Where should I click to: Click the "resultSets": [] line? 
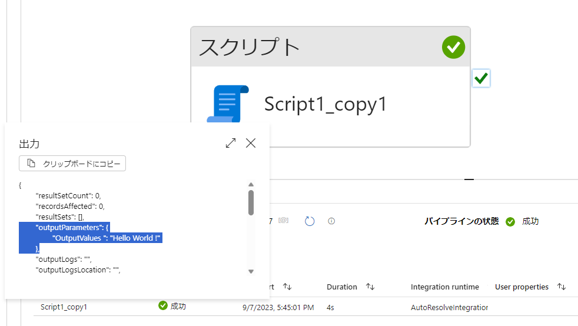click(59, 217)
